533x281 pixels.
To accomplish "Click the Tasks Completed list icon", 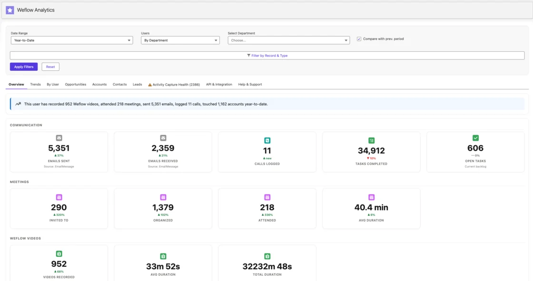I will [371, 140].
